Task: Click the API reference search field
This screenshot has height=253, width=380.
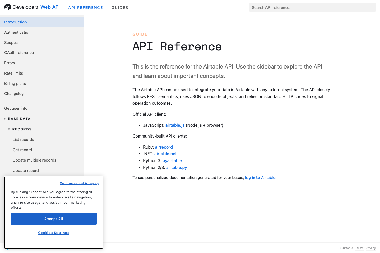Action: 312,7
